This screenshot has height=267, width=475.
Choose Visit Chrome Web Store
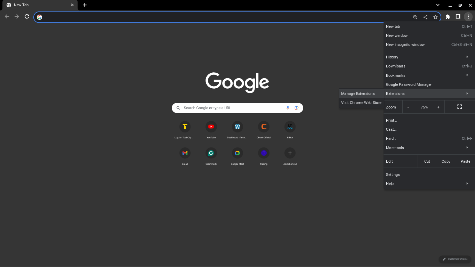click(x=361, y=103)
